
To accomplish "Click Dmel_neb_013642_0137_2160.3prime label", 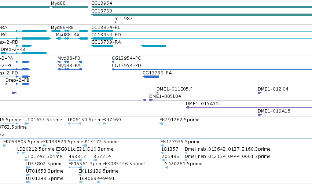I will (228, 149).
